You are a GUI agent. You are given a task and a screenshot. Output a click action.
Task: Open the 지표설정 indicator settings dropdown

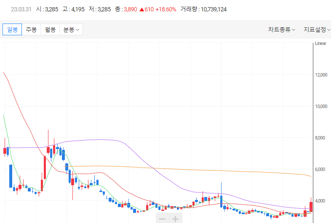[x=317, y=29]
